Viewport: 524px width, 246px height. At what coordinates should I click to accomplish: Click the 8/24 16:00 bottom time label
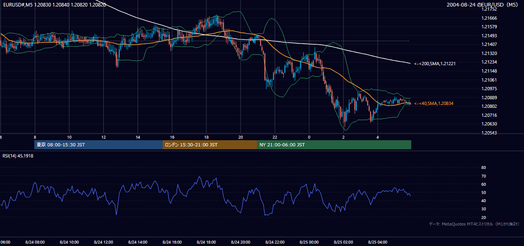pos(172,242)
